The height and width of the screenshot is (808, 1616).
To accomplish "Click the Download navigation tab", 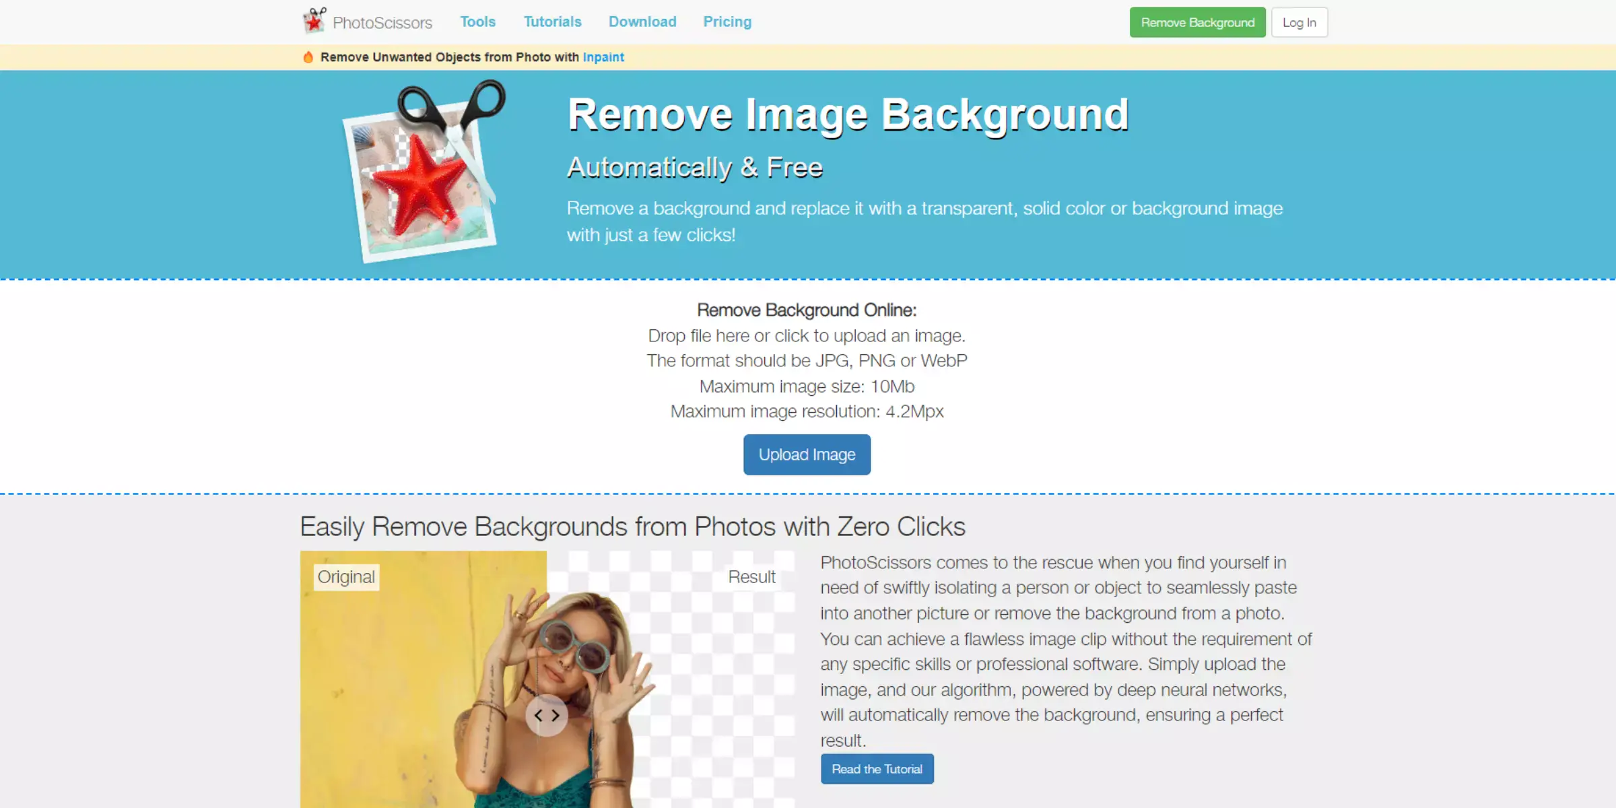I will [x=642, y=21].
